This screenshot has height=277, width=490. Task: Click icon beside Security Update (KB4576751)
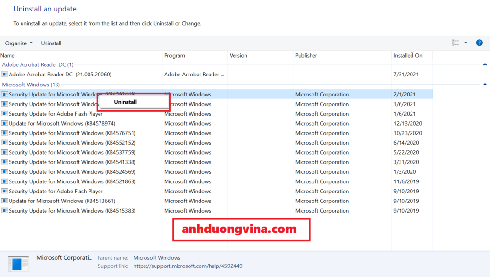coord(5,133)
